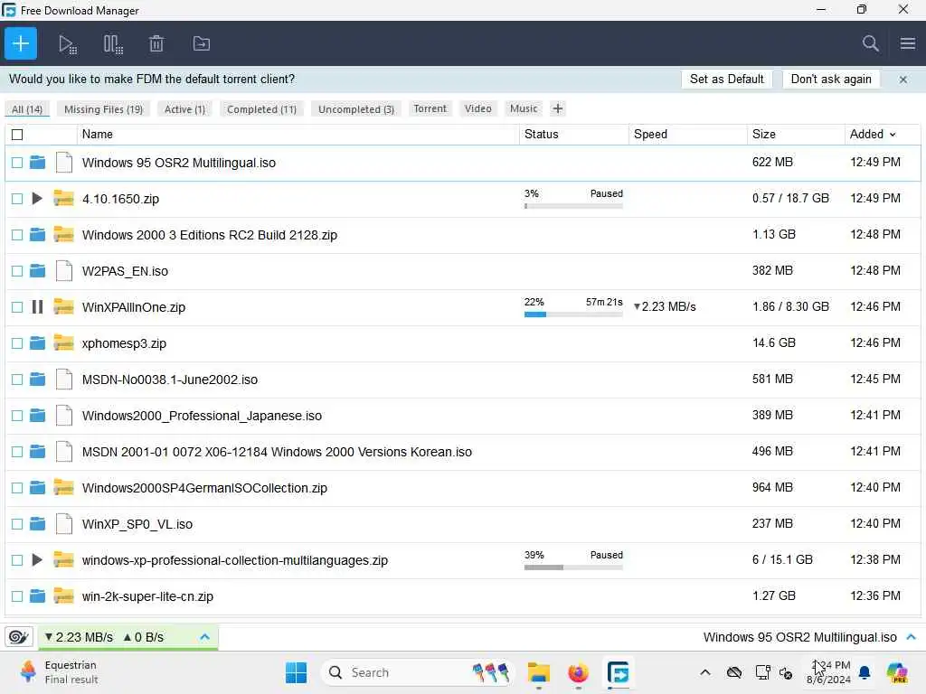This screenshot has height=694, width=926.
Task: Click the zip folder icon of xphomesp3.zip
Action: [x=64, y=342]
